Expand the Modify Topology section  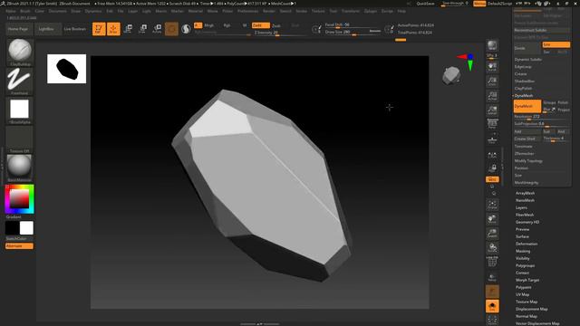click(528, 161)
